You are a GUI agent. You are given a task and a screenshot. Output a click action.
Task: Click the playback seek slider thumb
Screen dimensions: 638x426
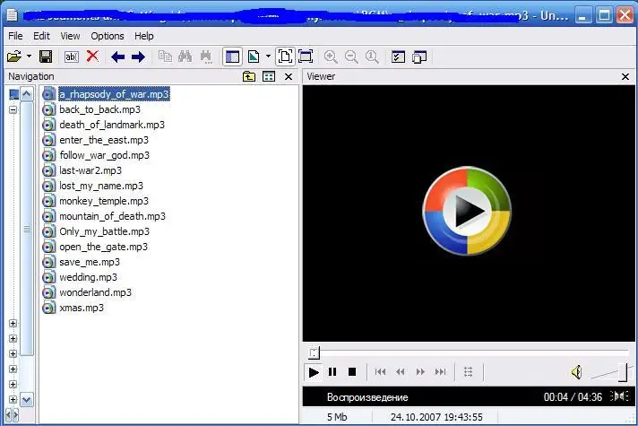315,352
